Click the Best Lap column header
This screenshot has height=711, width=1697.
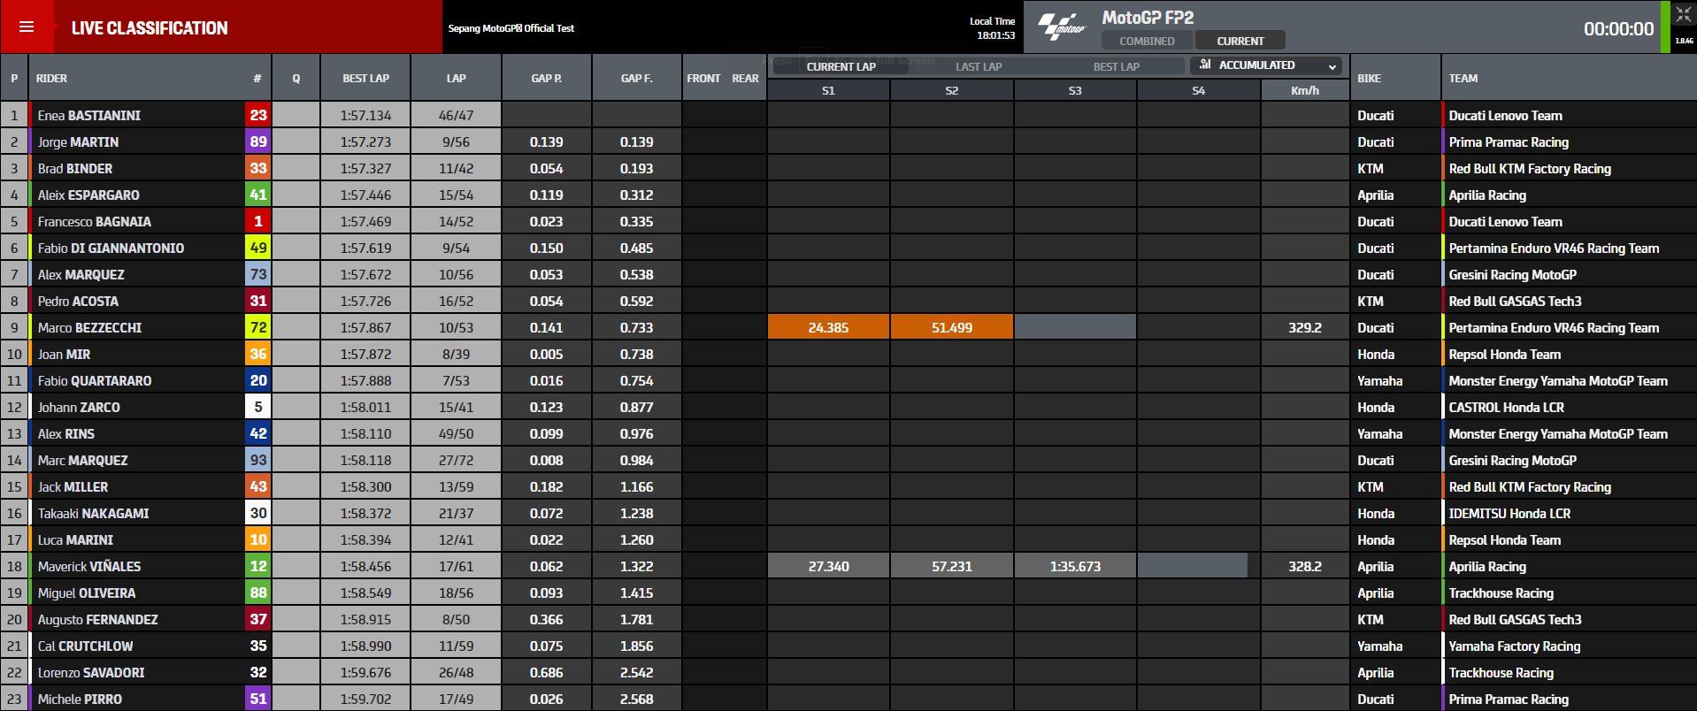(x=365, y=78)
